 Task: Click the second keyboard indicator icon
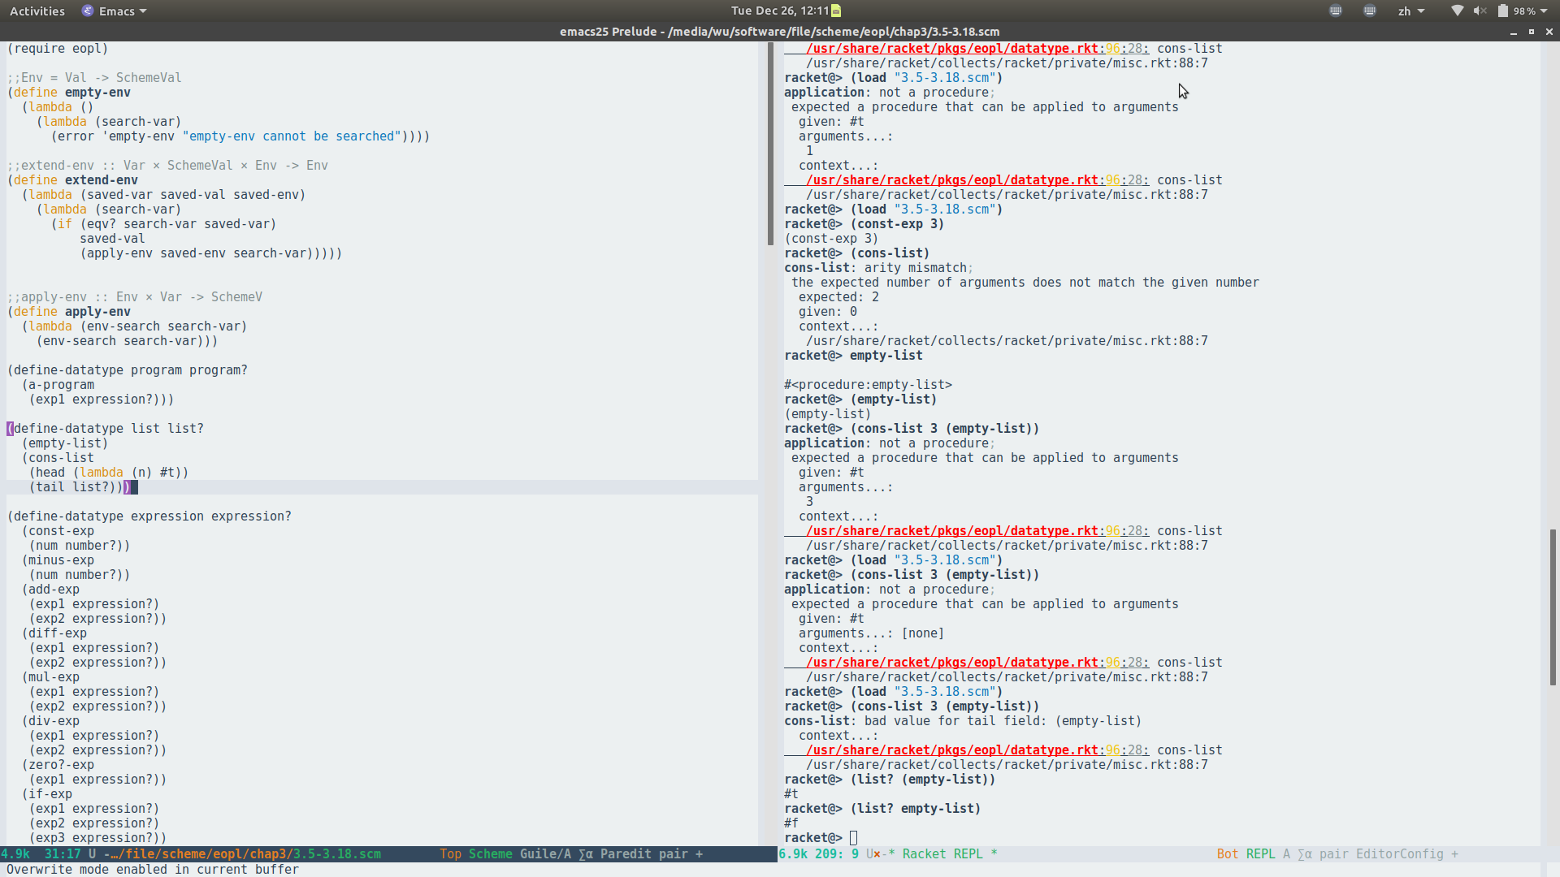pos(1370,11)
